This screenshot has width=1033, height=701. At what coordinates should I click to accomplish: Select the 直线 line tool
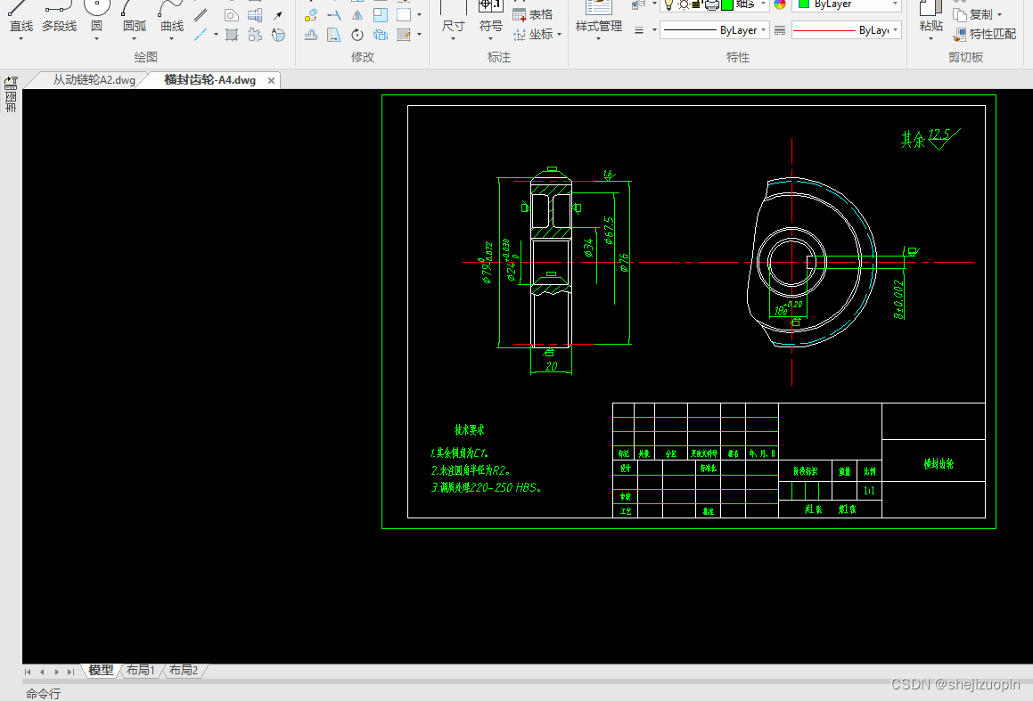[20, 18]
